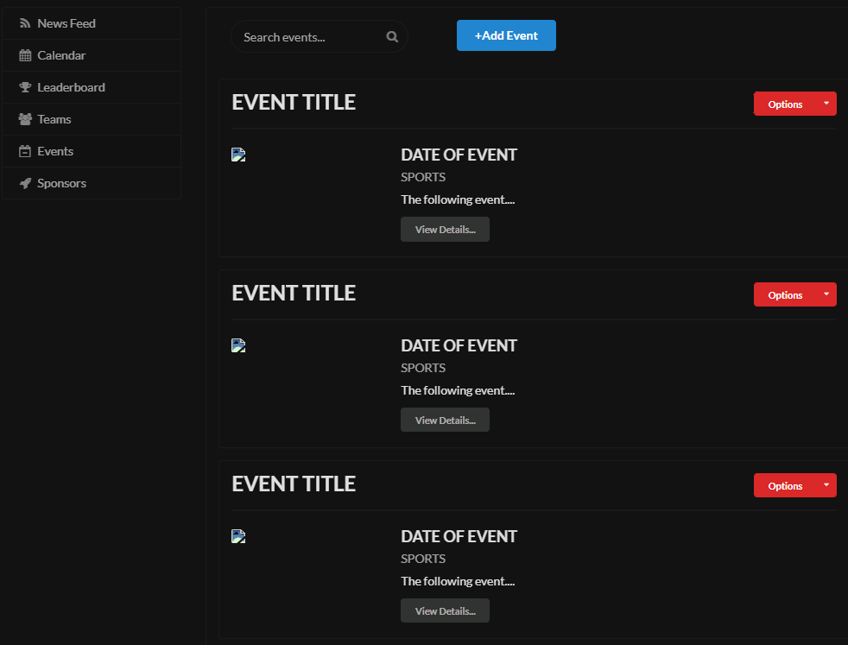Click the Sponsors rocket icon
848x645 pixels.
[25, 183]
